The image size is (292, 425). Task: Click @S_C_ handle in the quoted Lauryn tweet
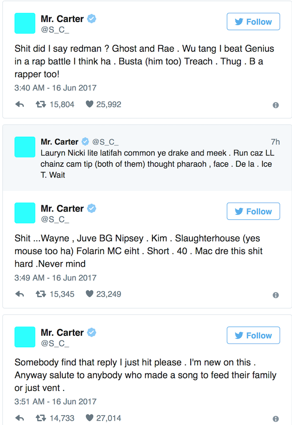(106, 142)
